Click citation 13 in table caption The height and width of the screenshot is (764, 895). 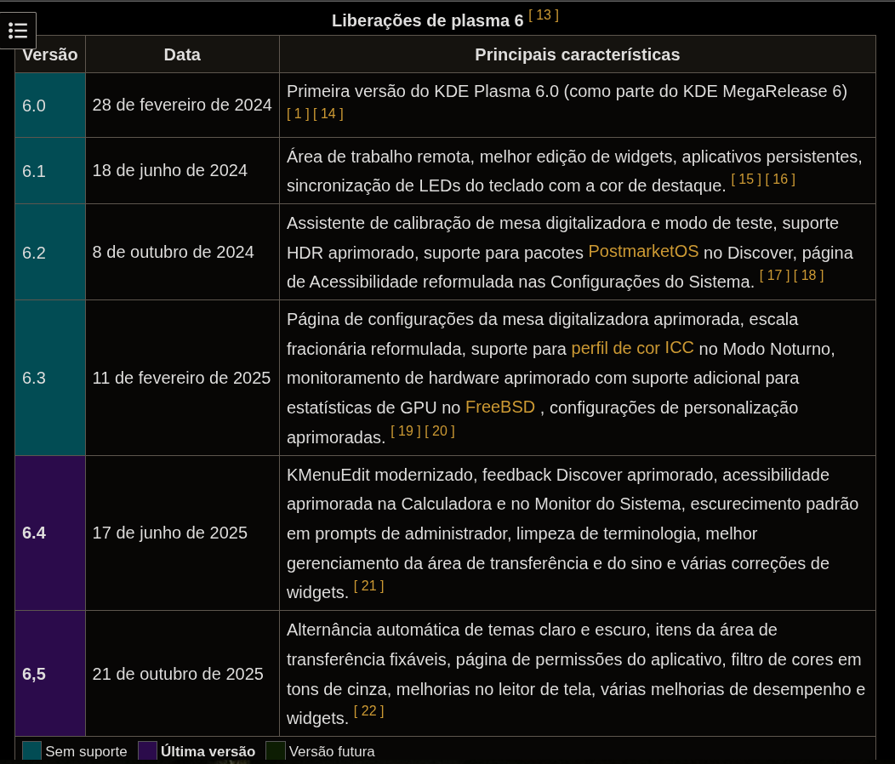point(544,14)
